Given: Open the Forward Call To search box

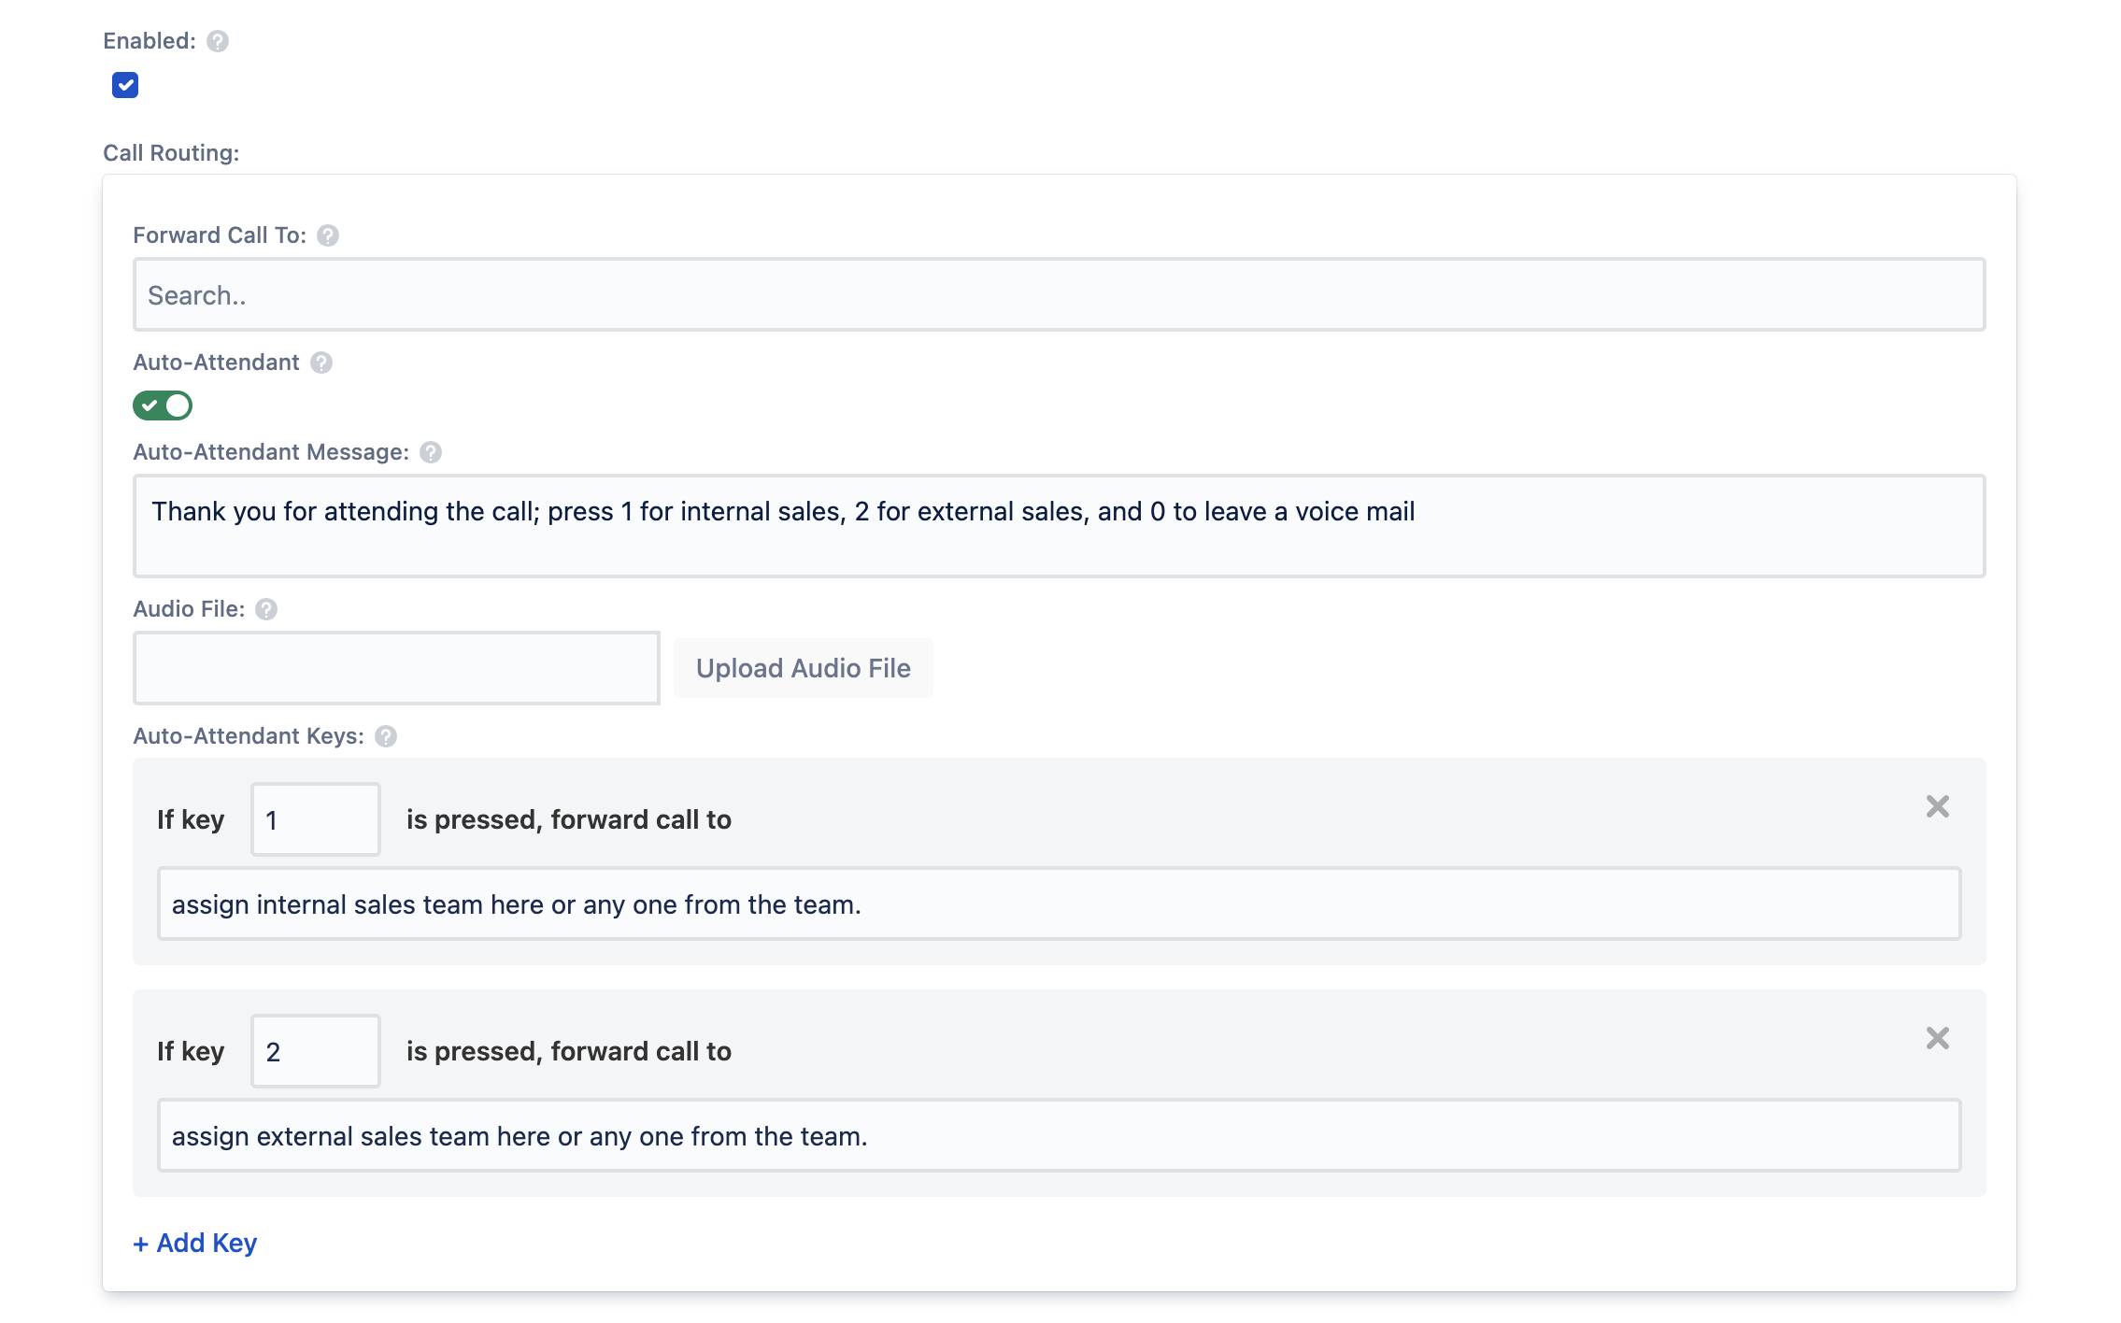Looking at the screenshot, I should pyautogui.click(x=1059, y=295).
